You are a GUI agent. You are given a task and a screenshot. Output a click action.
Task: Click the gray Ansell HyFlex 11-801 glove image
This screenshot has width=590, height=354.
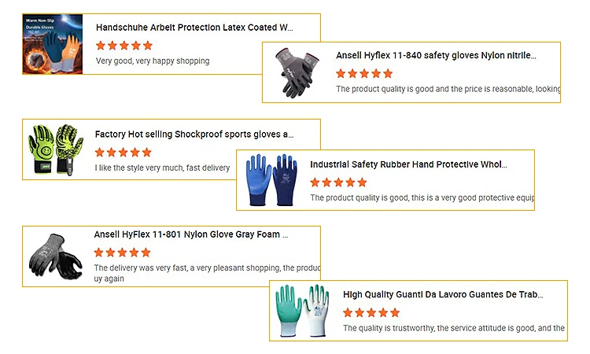(x=53, y=256)
